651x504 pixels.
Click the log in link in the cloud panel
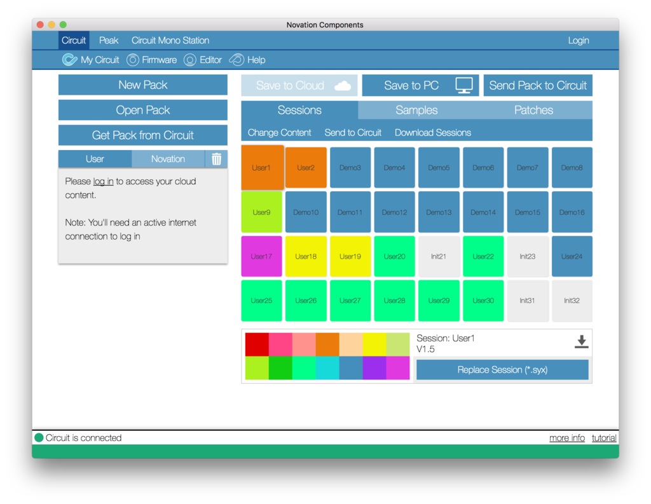pos(103,181)
